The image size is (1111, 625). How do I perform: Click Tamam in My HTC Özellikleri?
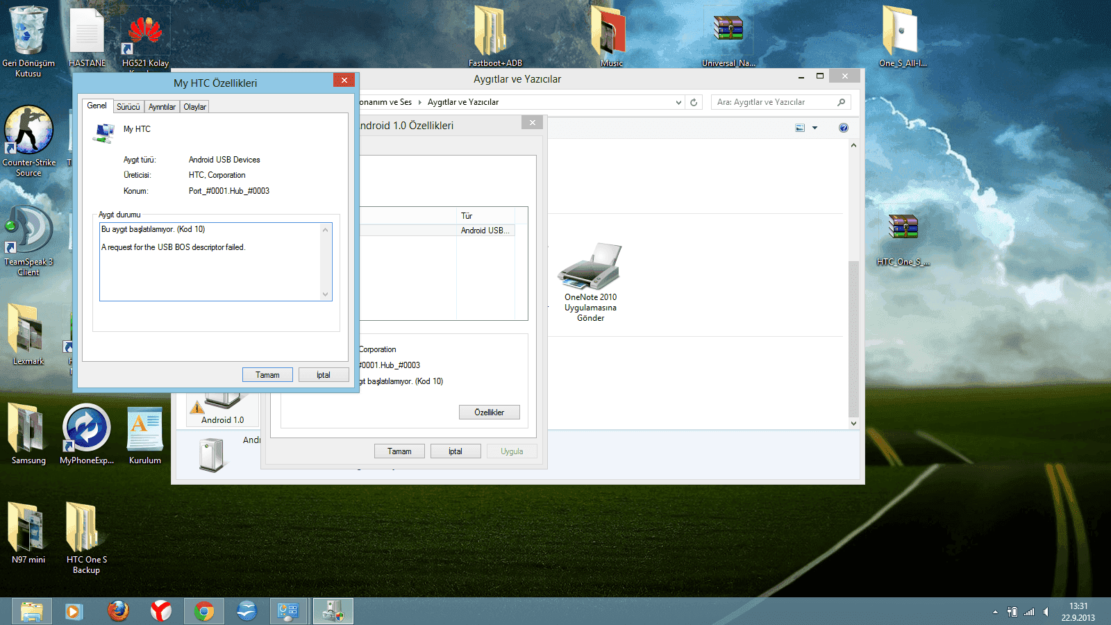(x=267, y=375)
